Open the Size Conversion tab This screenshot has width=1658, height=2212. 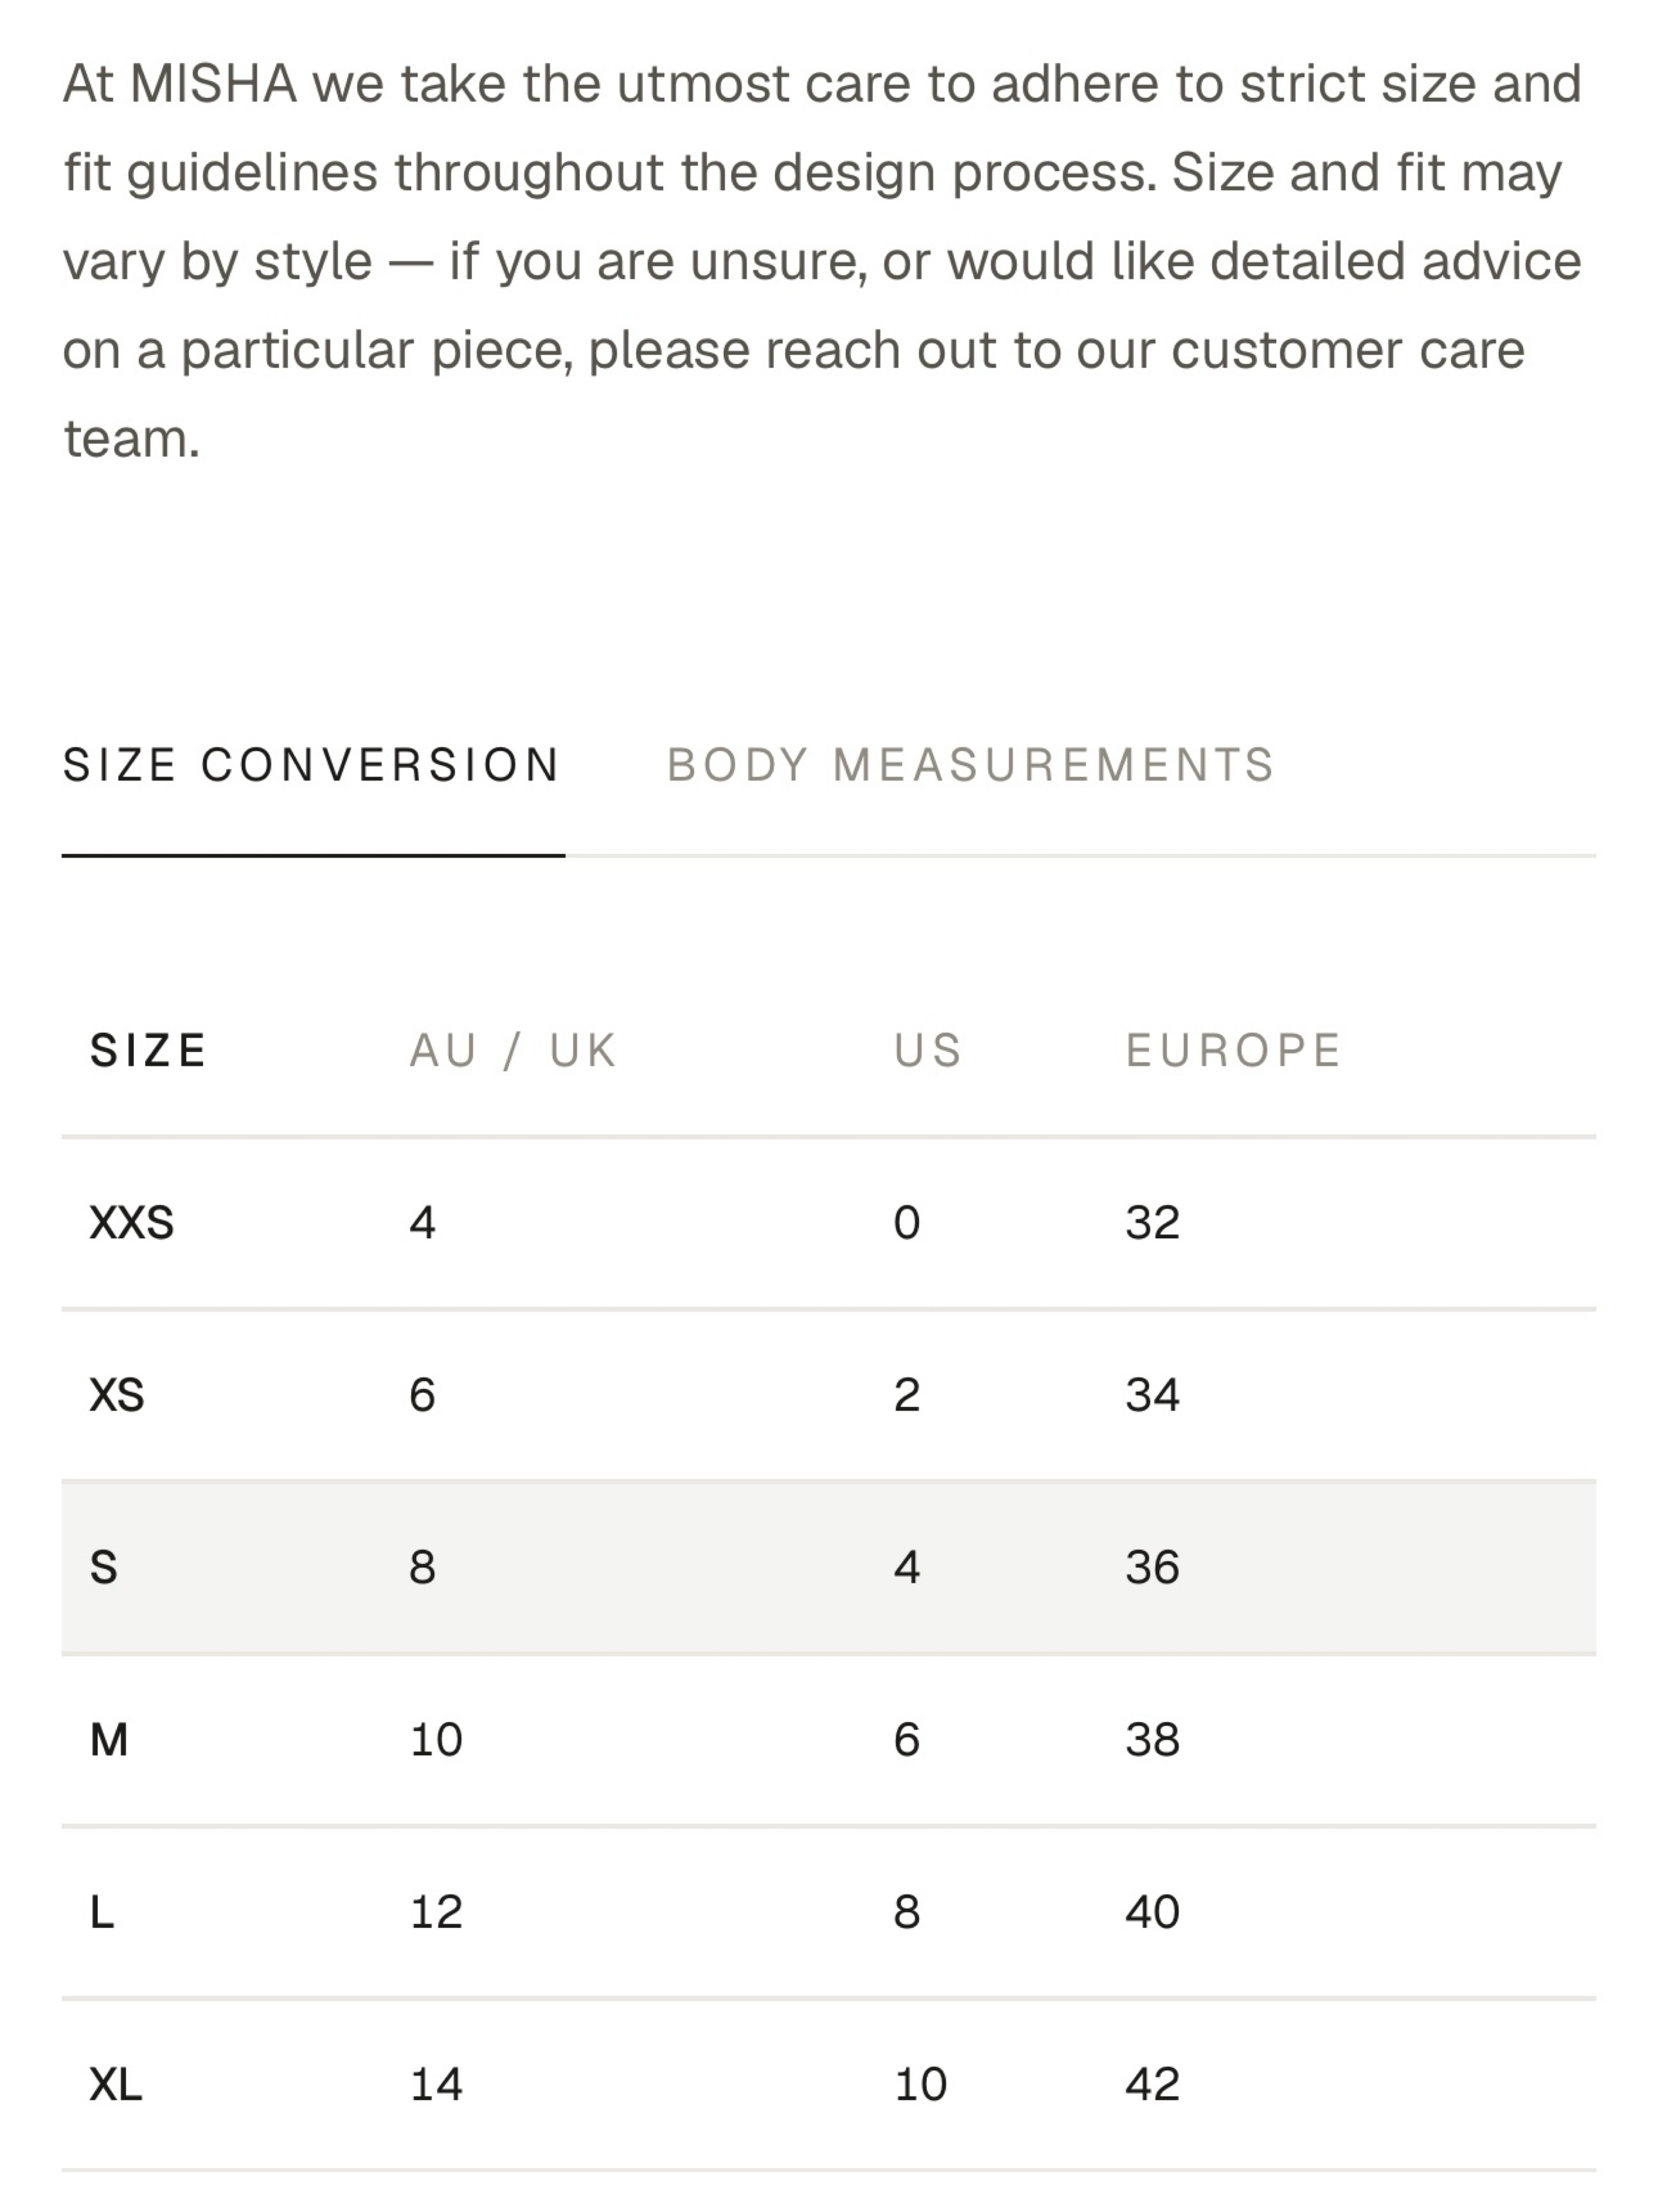312,765
